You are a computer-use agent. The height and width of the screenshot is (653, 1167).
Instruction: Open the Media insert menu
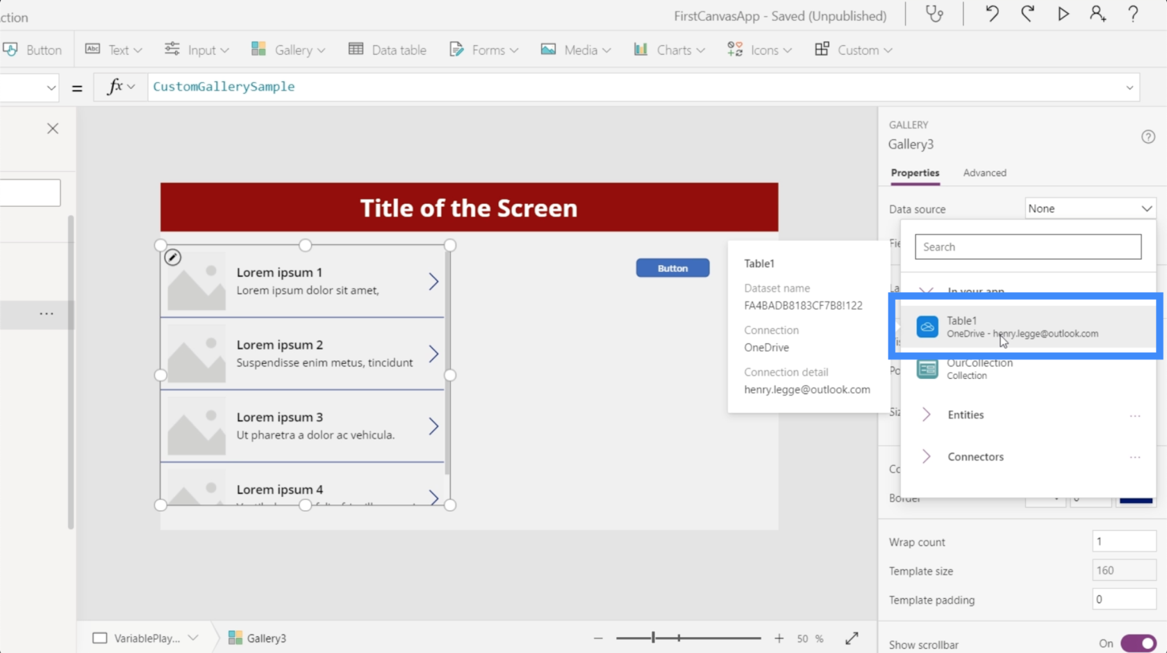coord(576,50)
